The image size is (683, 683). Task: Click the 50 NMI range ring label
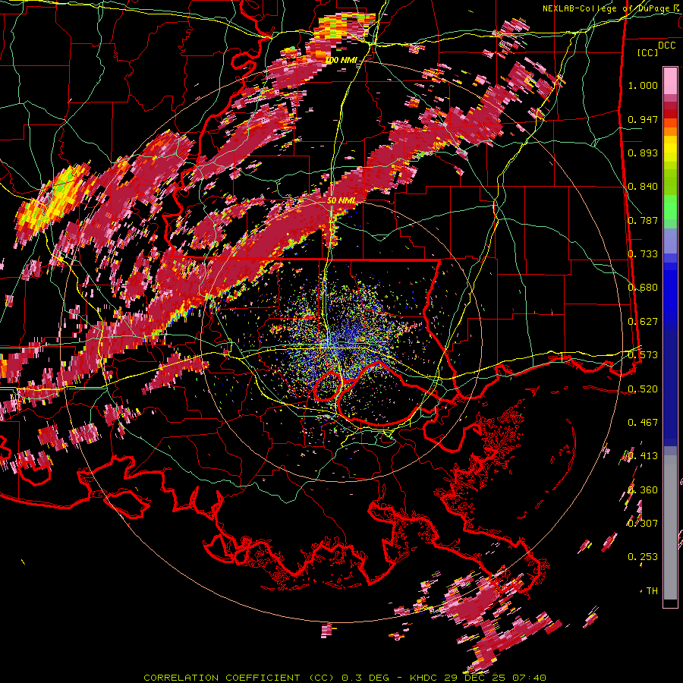click(x=341, y=201)
